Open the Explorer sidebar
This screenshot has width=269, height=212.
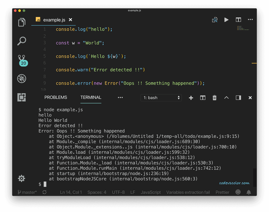pyautogui.click(x=22, y=22)
